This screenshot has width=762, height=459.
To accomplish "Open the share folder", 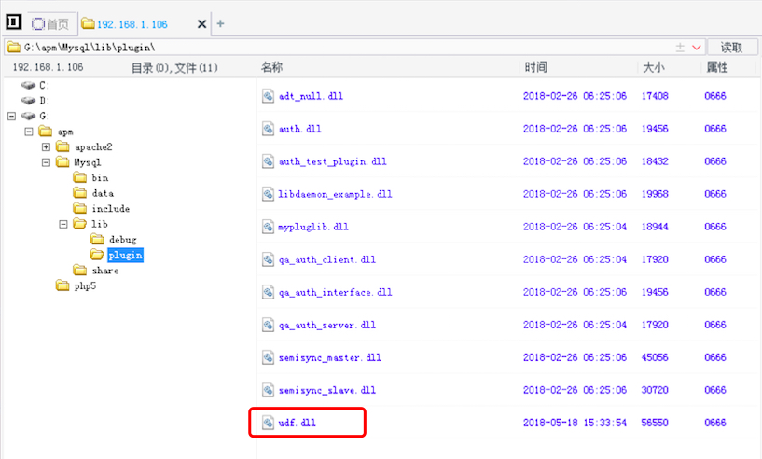I will coord(96,271).
